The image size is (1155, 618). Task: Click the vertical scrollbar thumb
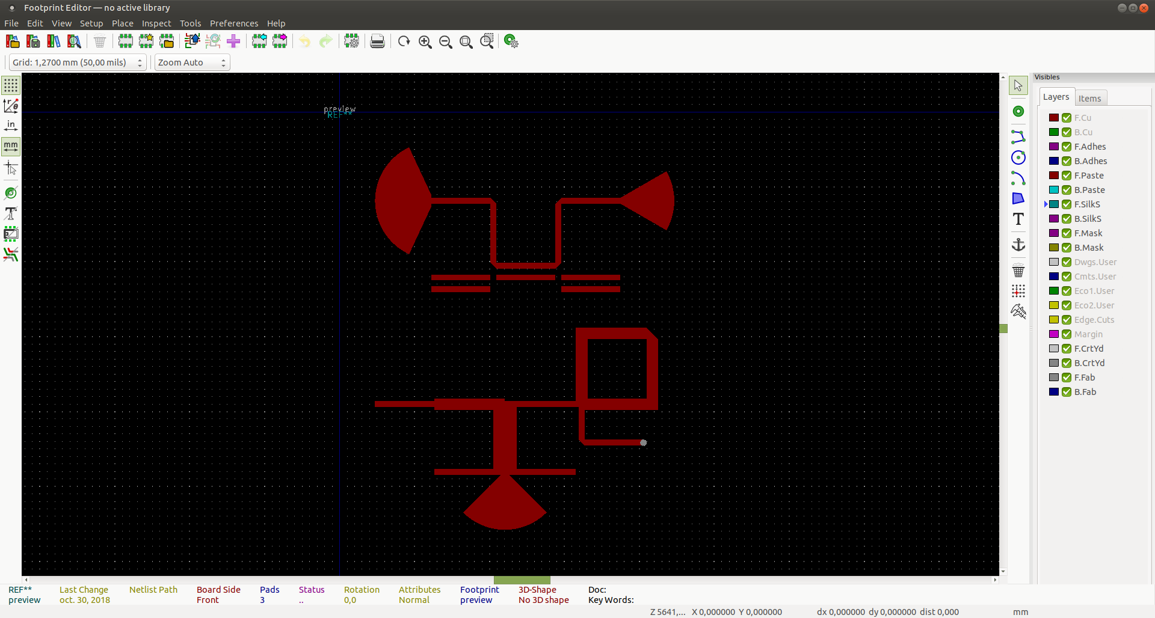coord(1003,328)
